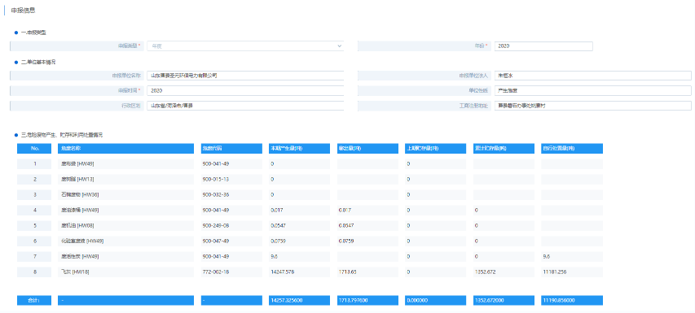
Task: Click transferred amount 0.017 in row 4
Action: [367, 210]
